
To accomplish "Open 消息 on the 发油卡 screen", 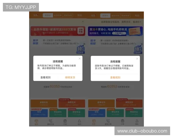I will click(93, 16).
